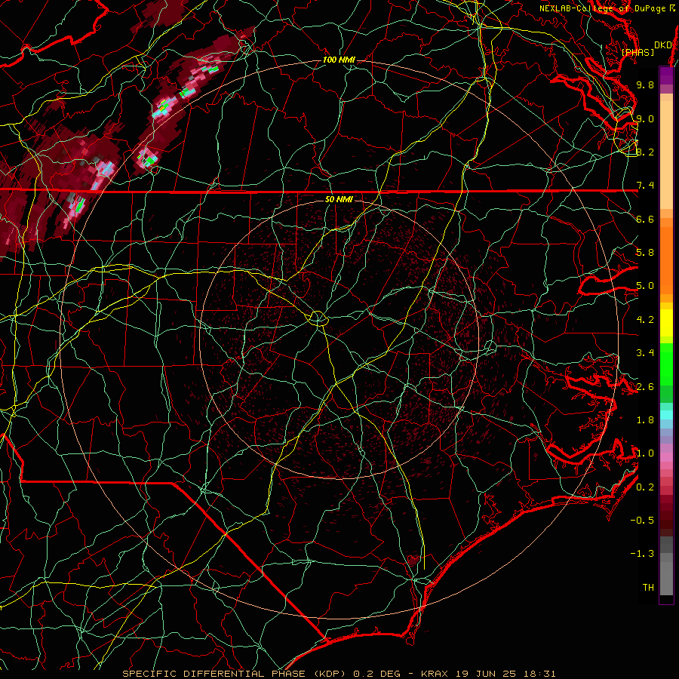Click the NEXLAB-College of DuPage credit text

[607, 8]
